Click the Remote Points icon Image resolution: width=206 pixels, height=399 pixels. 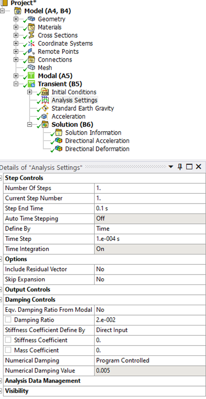[32, 51]
